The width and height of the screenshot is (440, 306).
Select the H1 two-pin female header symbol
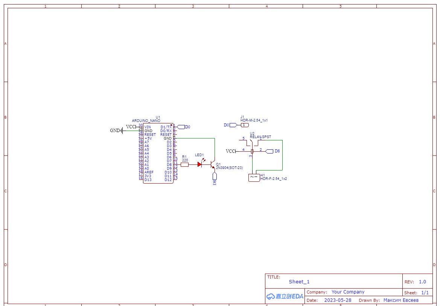click(254, 177)
